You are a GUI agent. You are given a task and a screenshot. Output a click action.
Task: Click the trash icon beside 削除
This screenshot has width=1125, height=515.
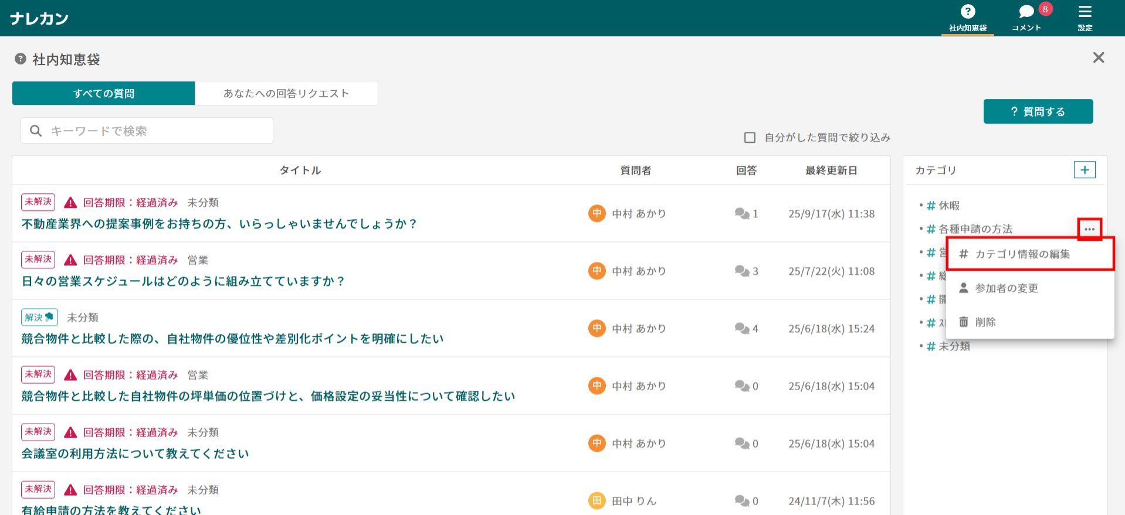pyautogui.click(x=963, y=322)
